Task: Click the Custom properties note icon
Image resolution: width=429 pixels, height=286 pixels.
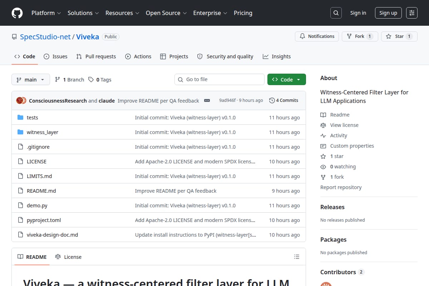Action: click(323, 146)
